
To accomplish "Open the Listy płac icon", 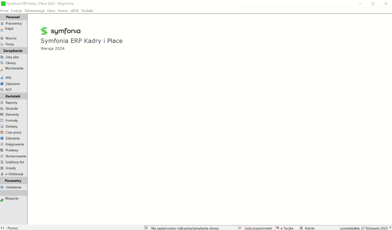I will tap(2, 57).
